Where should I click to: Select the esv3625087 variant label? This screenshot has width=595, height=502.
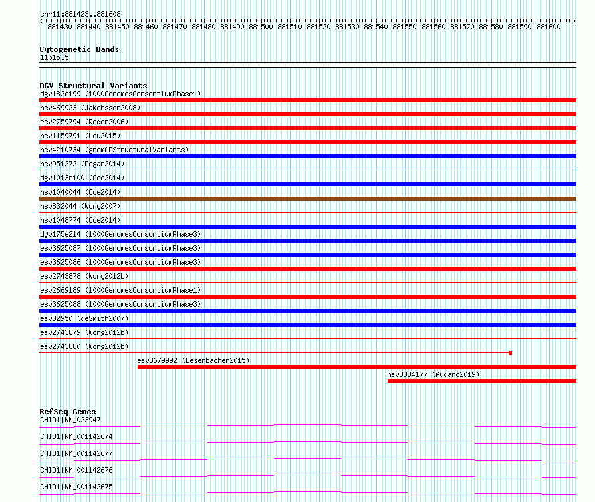(x=120, y=248)
